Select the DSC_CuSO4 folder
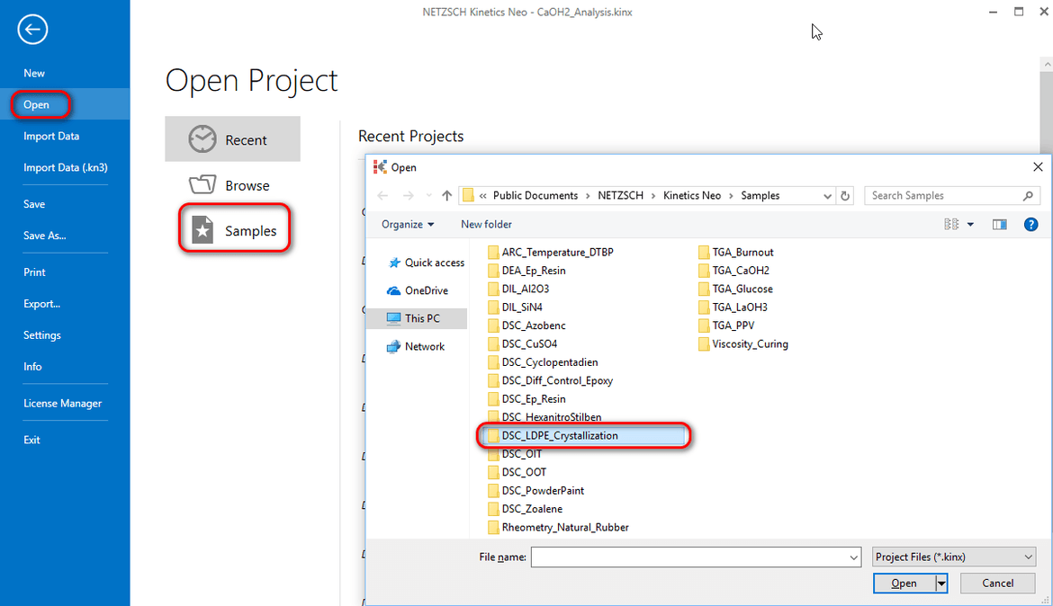This screenshot has width=1053, height=606. click(523, 344)
